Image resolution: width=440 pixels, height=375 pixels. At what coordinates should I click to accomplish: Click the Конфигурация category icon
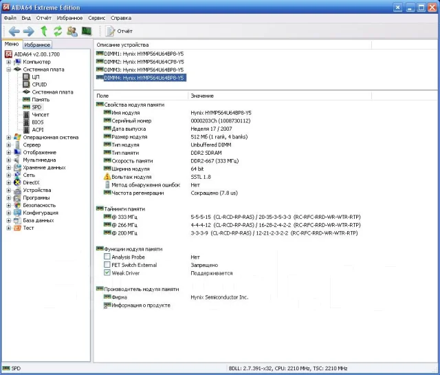point(17,213)
